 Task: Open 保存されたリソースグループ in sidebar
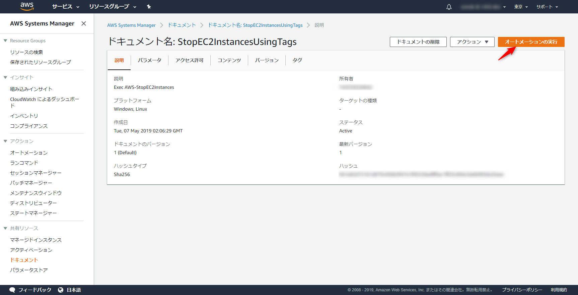(41, 62)
